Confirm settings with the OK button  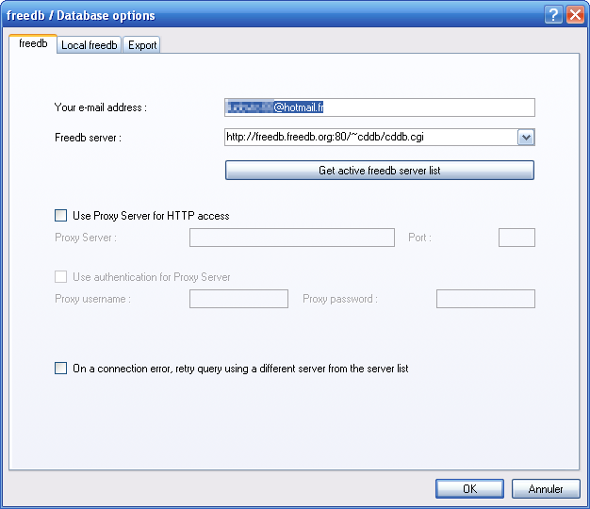(x=469, y=488)
